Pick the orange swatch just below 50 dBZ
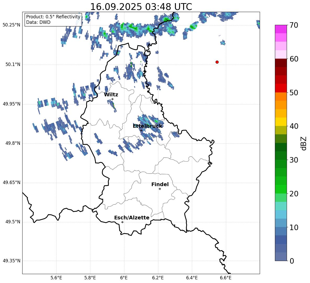This screenshot has width=310, height=283. pyautogui.click(x=281, y=96)
